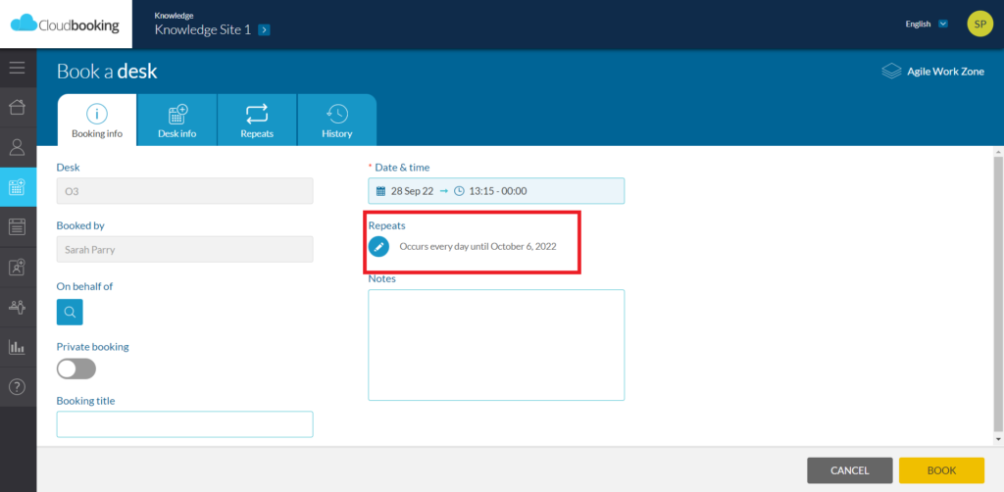Click the 'Book a desk' heading
The height and width of the screenshot is (492, 1004).
tap(107, 71)
